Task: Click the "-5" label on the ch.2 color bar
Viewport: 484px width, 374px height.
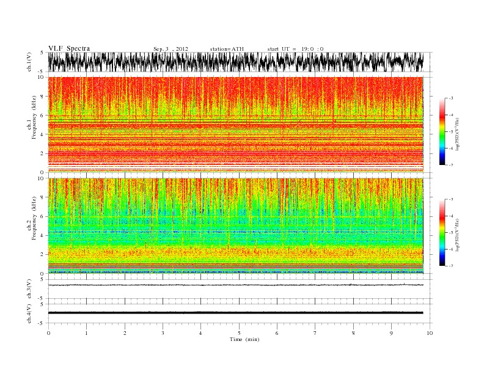Action: tap(451, 233)
